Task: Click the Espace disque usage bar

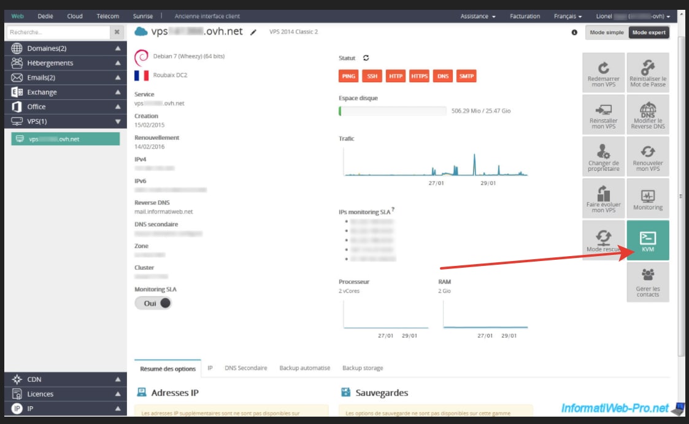Action: pyautogui.click(x=393, y=111)
